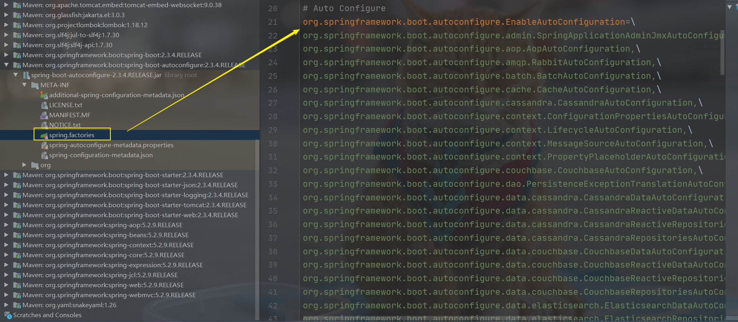Click library icon of slf4j-api:1.7.30
The width and height of the screenshot is (738, 322).
click(x=17, y=45)
